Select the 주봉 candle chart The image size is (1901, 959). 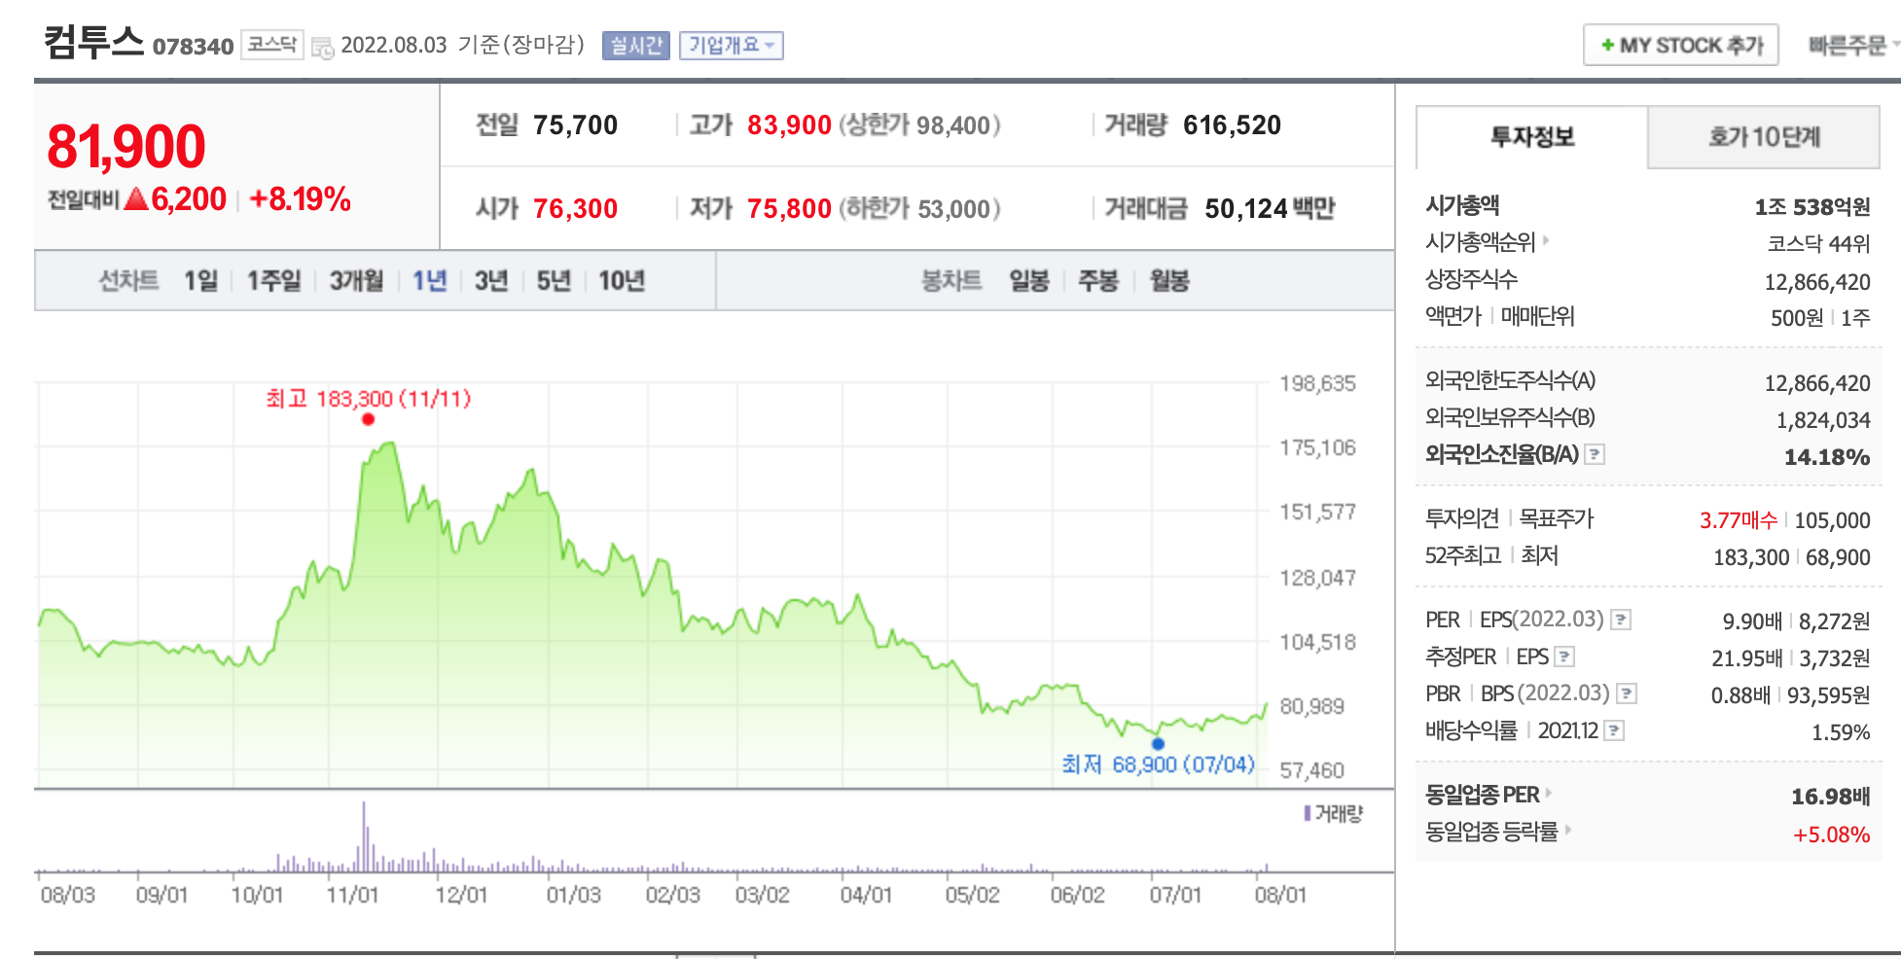click(1098, 281)
